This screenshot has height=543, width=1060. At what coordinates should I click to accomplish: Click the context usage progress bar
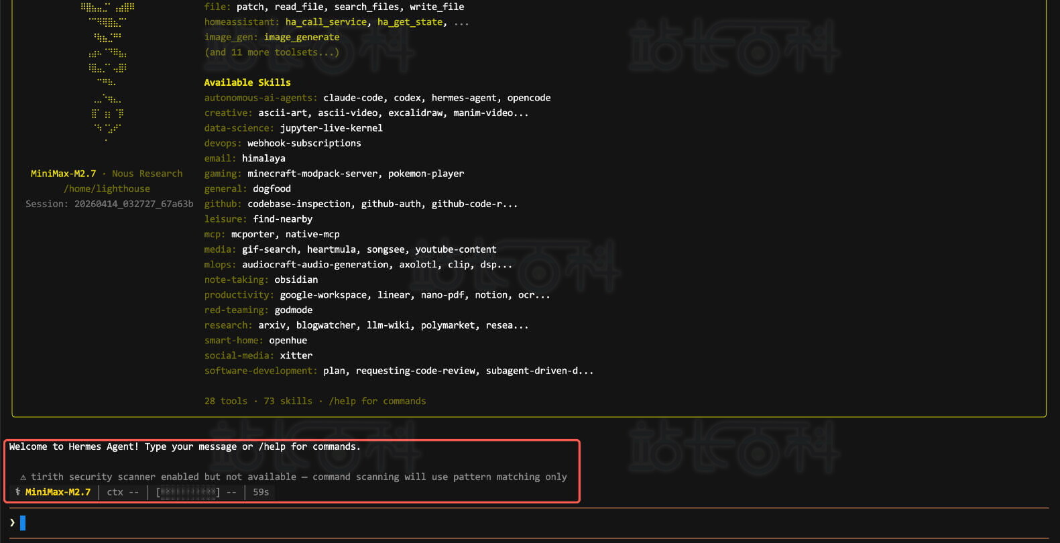pos(188,492)
